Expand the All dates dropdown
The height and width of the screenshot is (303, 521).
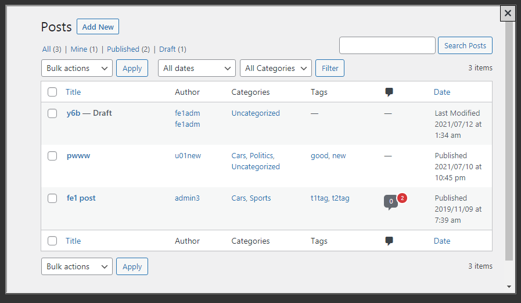point(196,68)
